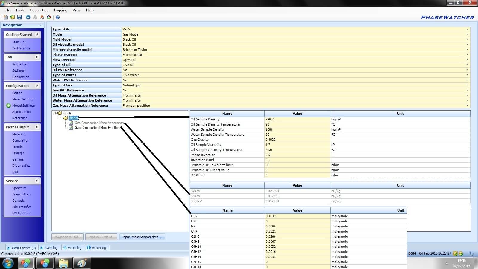Click the Config folder icon in tree

click(x=60, y=113)
